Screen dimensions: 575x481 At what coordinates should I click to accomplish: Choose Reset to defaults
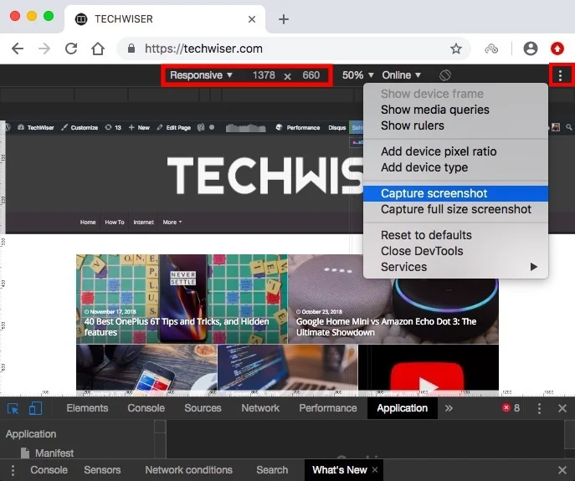[456, 235]
